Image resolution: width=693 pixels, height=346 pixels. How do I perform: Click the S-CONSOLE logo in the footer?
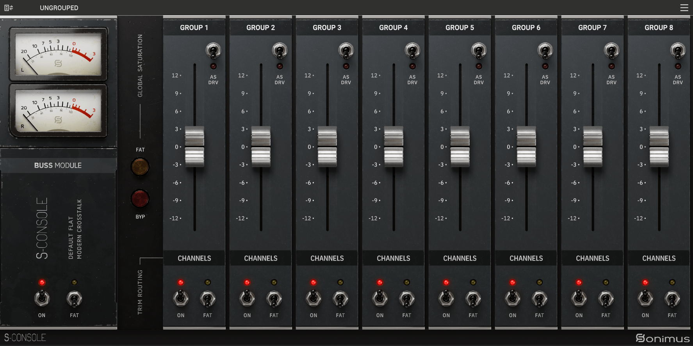coord(25,338)
